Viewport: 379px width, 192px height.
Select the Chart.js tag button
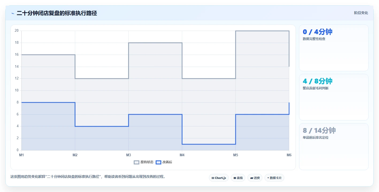(219, 178)
